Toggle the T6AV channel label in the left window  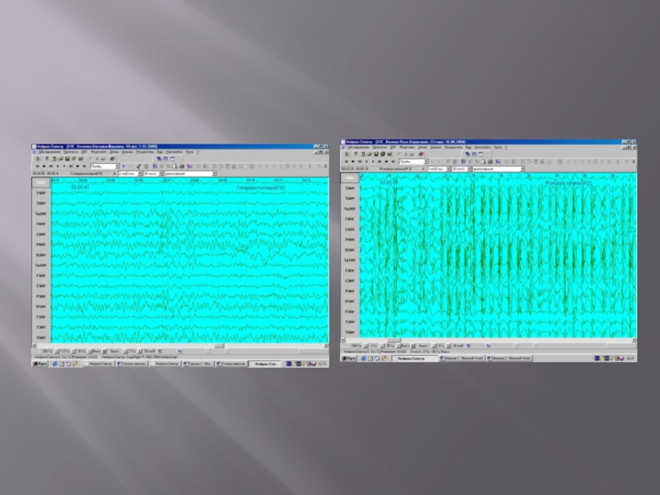(40, 203)
